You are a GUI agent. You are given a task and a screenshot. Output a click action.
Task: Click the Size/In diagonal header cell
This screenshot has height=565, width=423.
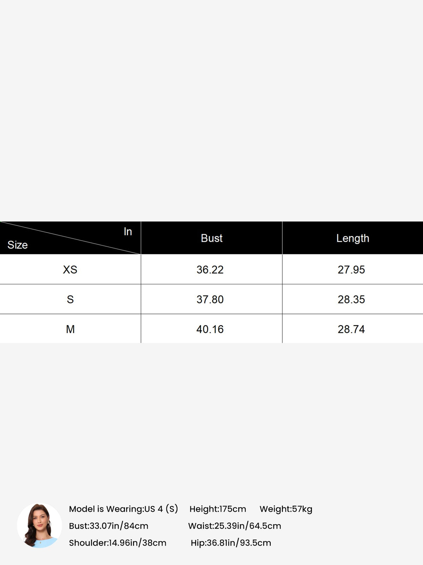pyautogui.click(x=70, y=238)
